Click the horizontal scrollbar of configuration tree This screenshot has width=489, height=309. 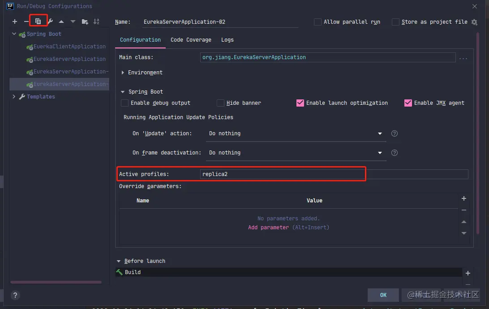(x=56, y=282)
